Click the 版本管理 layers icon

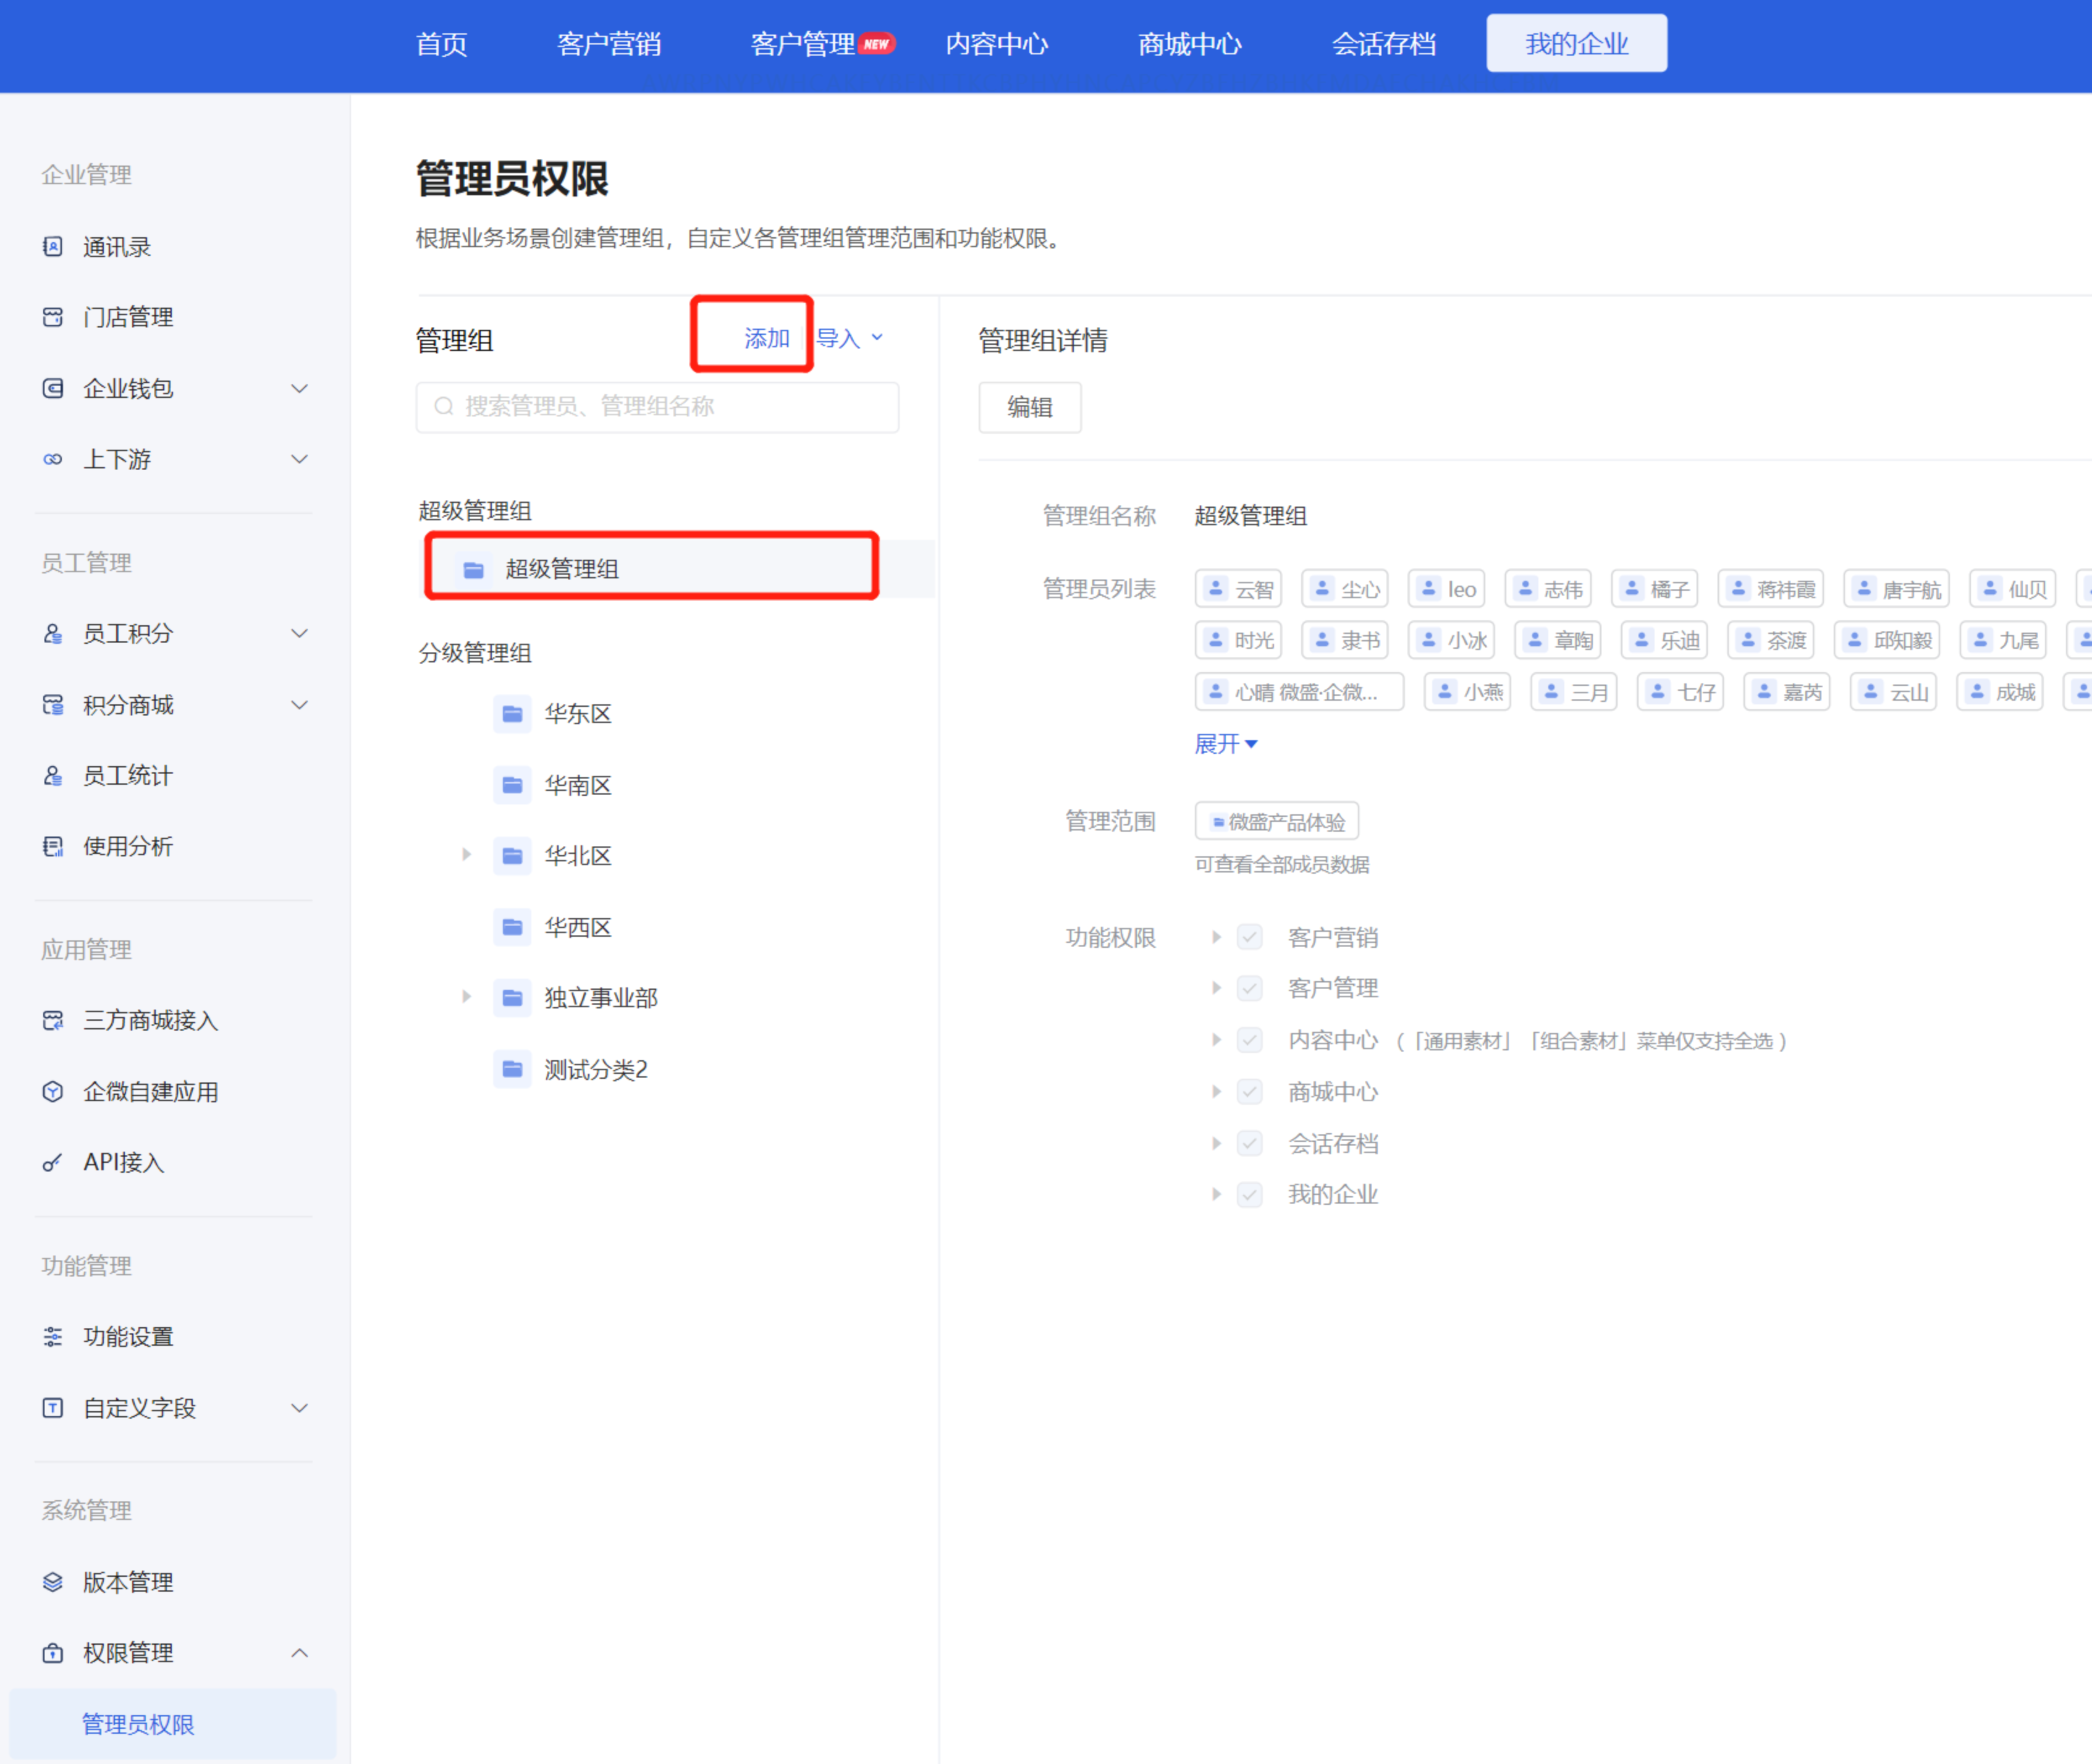53,1582
